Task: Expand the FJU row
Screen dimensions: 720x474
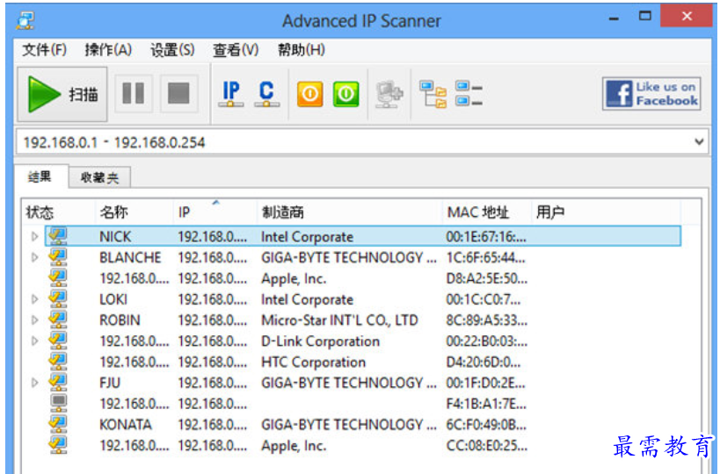Action: [34, 383]
